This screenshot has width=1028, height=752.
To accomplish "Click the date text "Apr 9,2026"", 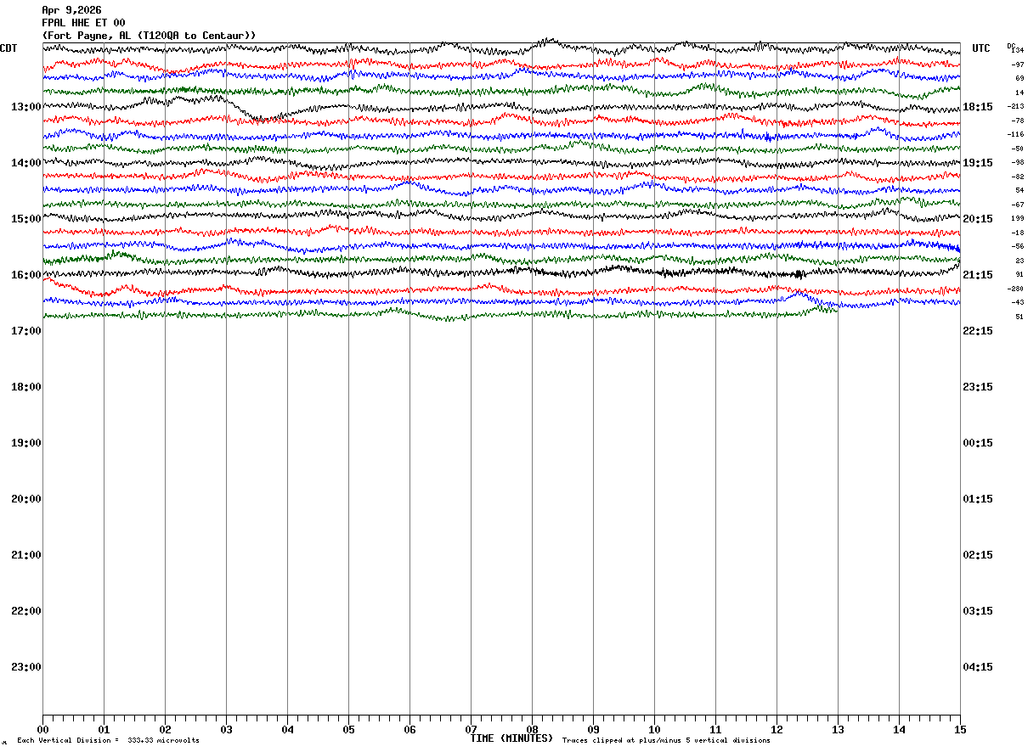I will click(71, 10).
